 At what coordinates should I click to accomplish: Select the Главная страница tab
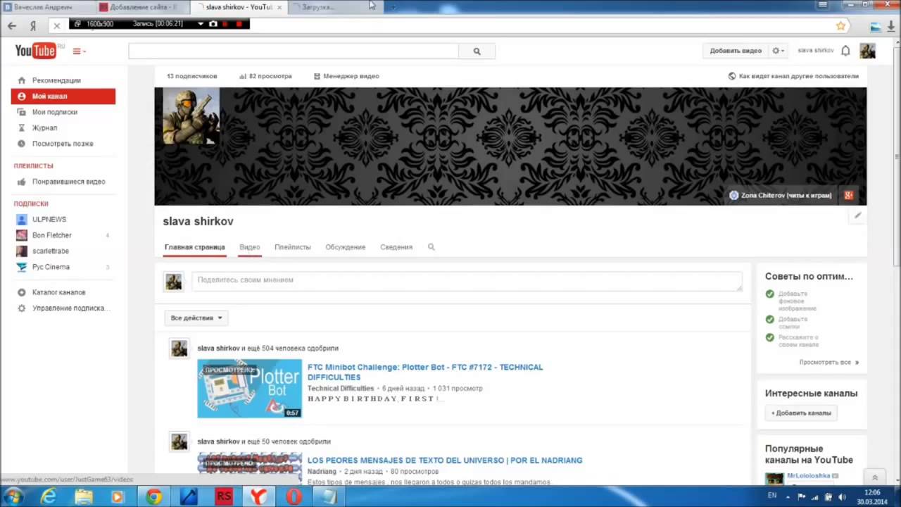(x=194, y=247)
